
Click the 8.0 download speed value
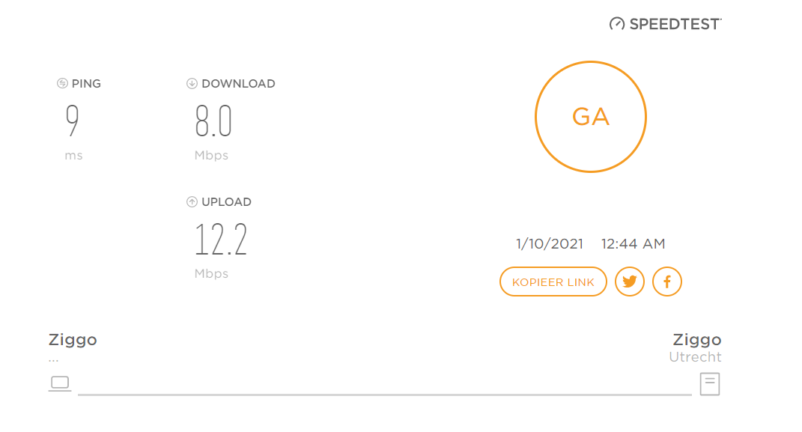(213, 121)
